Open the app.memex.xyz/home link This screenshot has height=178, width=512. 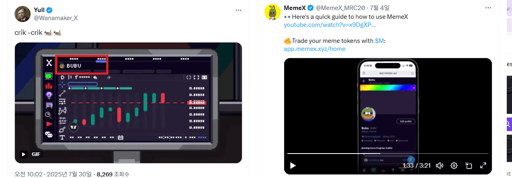314,49
